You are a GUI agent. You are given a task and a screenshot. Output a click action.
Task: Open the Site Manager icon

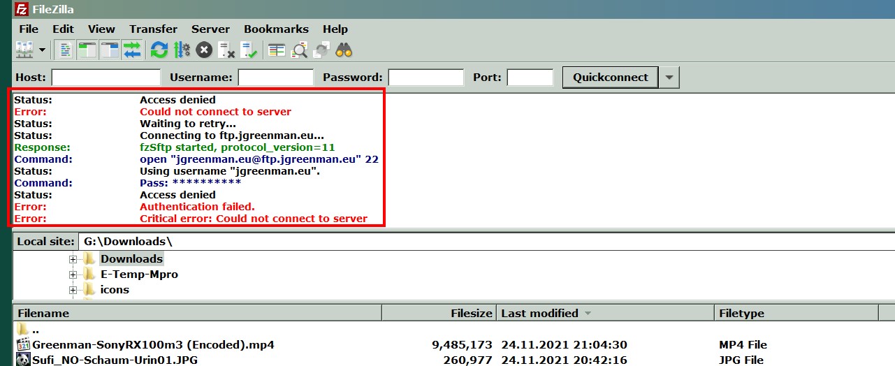(24, 50)
